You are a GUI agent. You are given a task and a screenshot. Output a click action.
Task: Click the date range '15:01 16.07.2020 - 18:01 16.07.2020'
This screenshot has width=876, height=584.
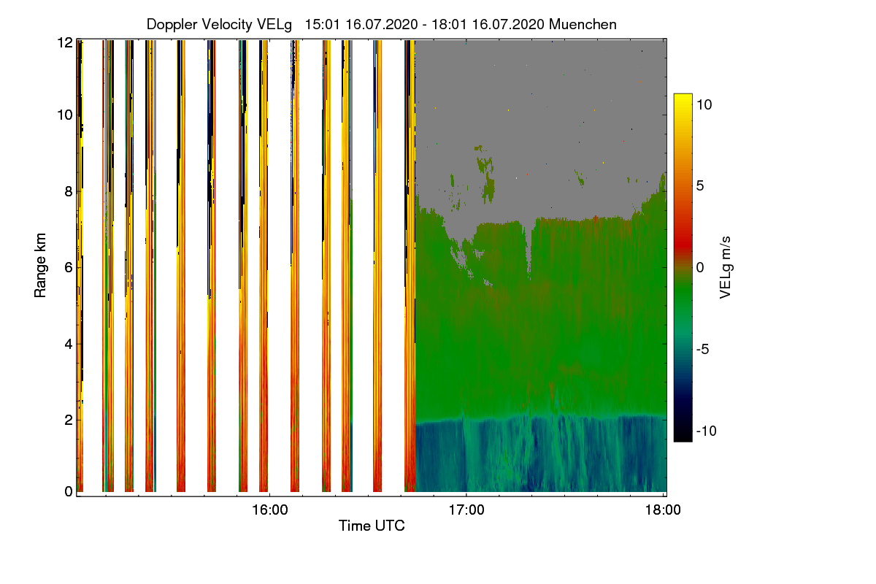(x=425, y=25)
